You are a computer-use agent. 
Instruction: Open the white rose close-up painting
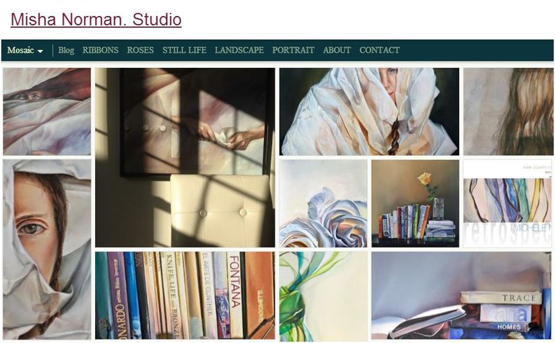pyautogui.click(x=323, y=203)
